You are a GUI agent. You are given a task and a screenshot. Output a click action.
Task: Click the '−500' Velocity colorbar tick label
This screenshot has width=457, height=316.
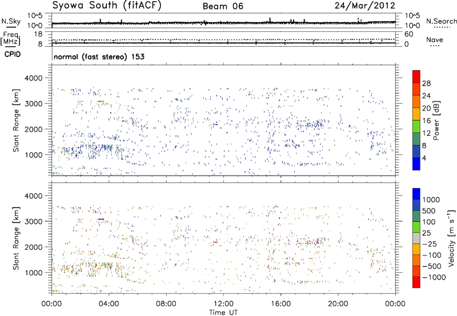(432, 266)
